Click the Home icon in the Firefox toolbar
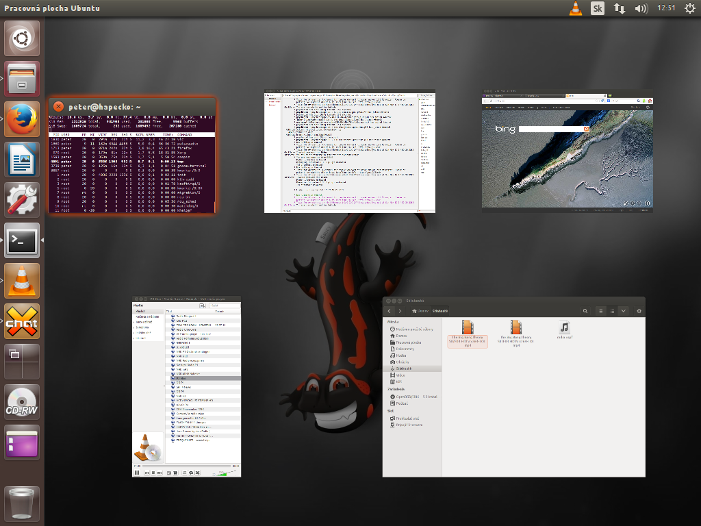 (x=650, y=101)
